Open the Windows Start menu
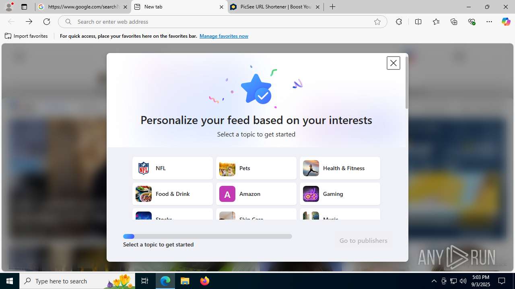 10,281
